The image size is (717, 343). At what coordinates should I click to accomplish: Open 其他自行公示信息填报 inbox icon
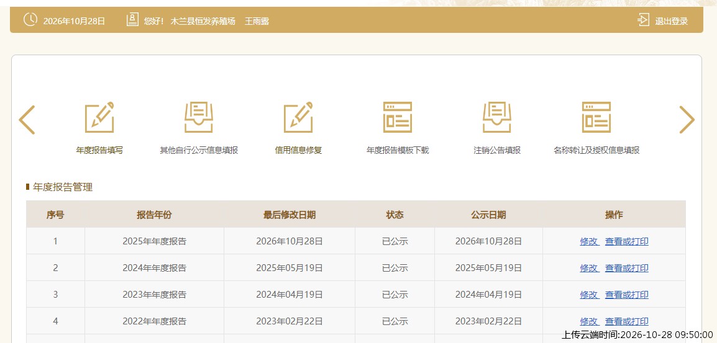198,117
